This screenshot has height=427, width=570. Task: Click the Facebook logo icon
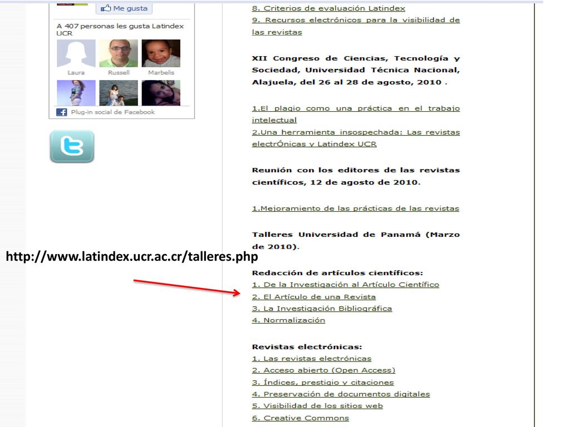pos(61,112)
